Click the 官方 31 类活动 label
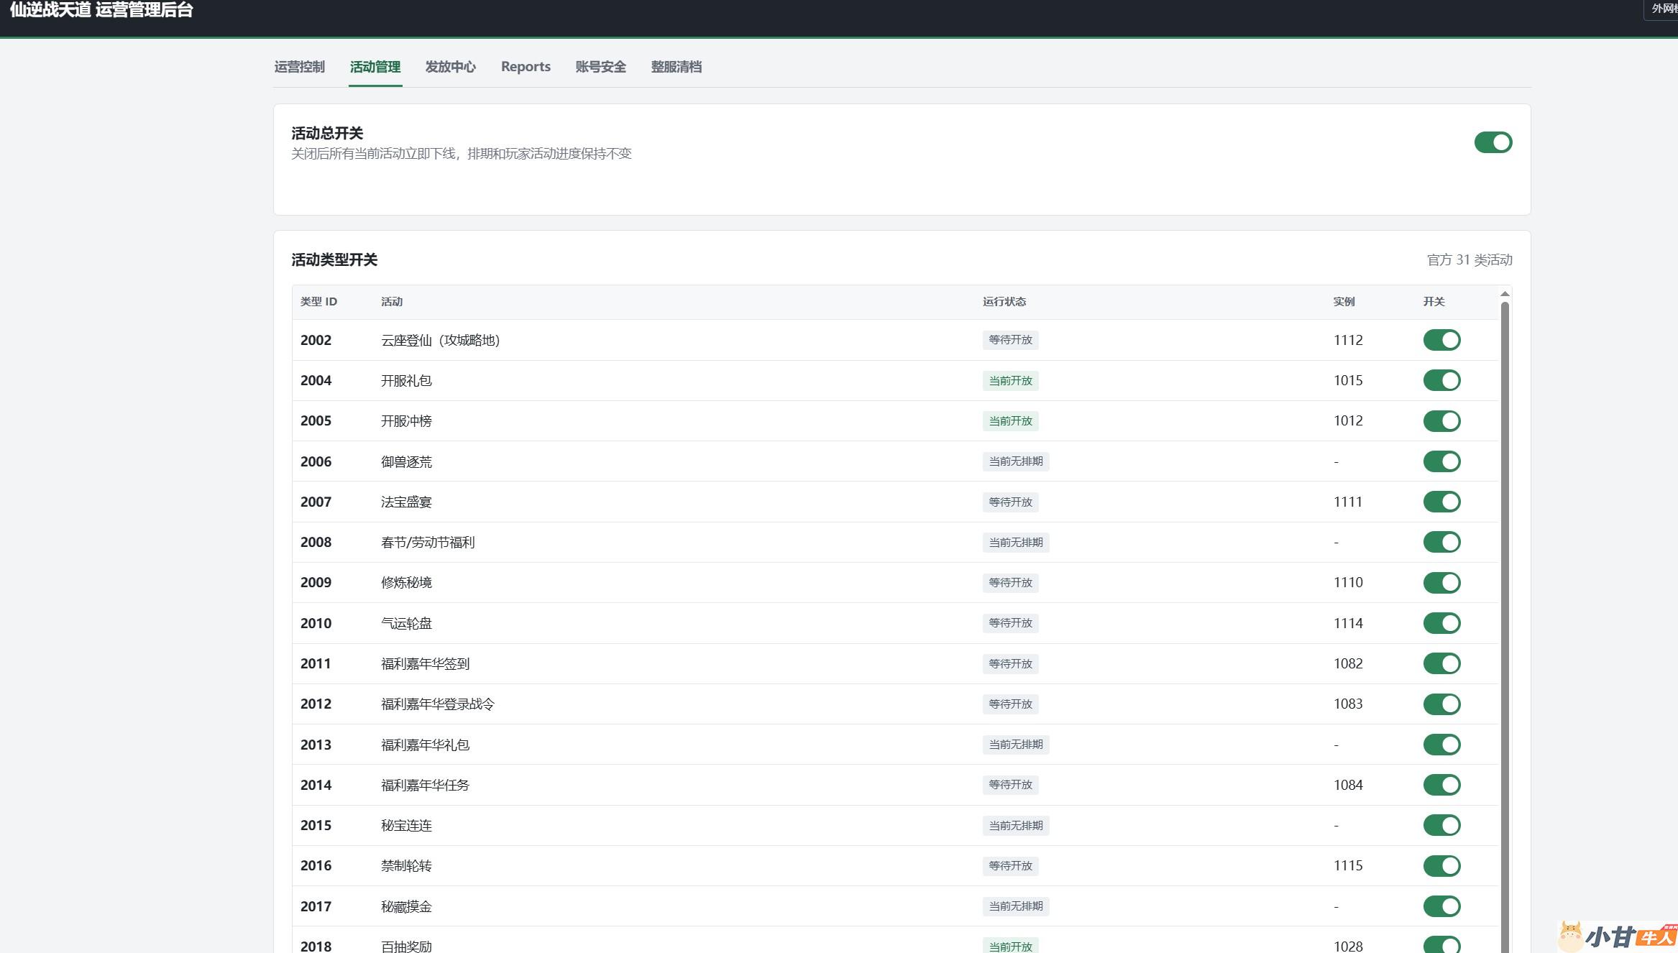The height and width of the screenshot is (953, 1678). tap(1470, 260)
